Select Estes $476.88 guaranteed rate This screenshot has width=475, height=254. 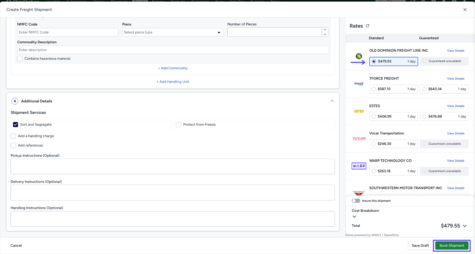[444, 116]
